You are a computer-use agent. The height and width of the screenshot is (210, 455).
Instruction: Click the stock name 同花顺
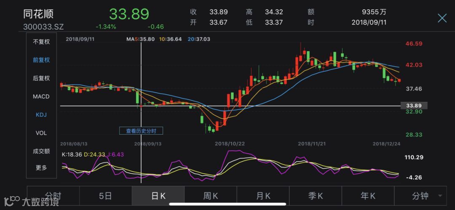coord(38,14)
